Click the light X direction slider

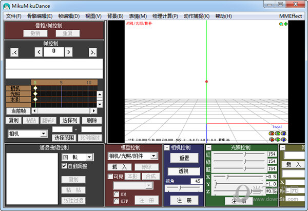239,177
